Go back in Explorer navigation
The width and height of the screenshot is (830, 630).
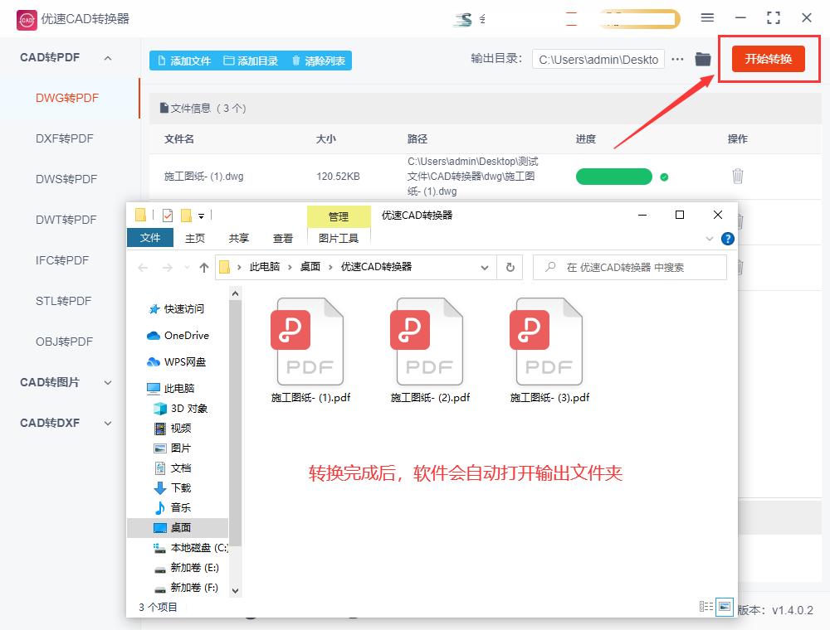pos(143,268)
